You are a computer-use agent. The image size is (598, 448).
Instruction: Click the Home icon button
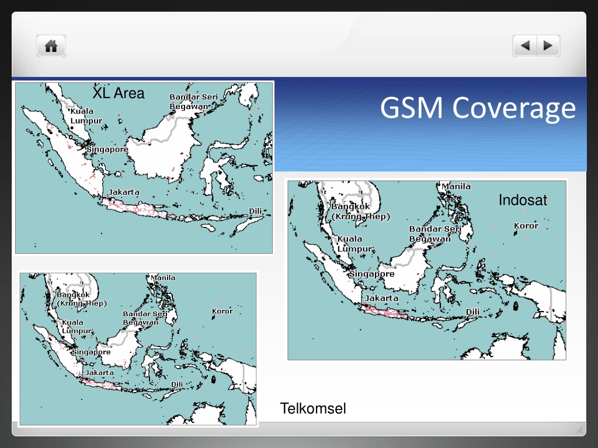(x=51, y=45)
